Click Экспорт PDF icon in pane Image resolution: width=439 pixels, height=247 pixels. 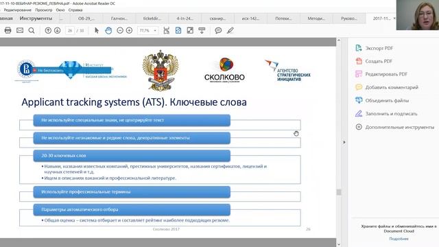pyautogui.click(x=359, y=48)
